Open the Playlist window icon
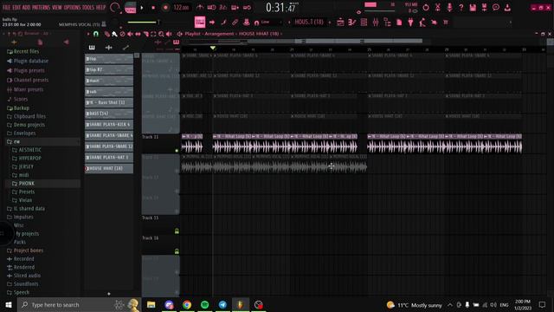 click(x=340, y=23)
